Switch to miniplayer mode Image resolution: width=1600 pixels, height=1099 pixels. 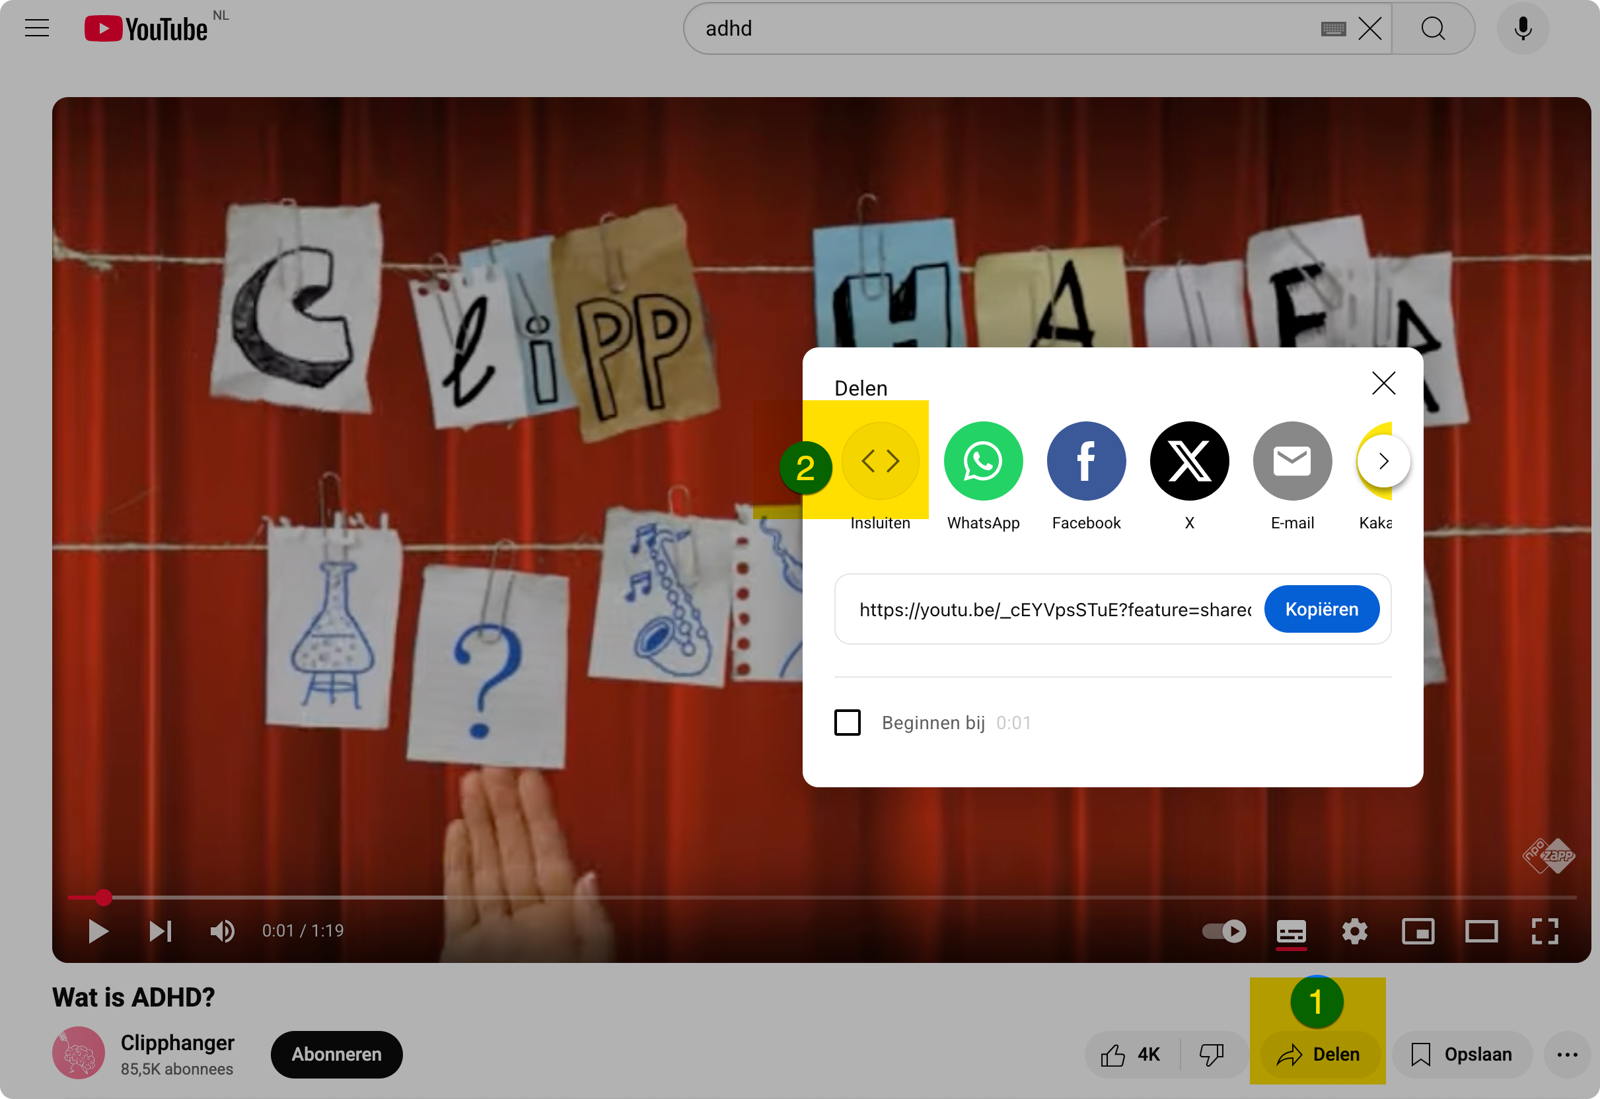[1418, 931]
